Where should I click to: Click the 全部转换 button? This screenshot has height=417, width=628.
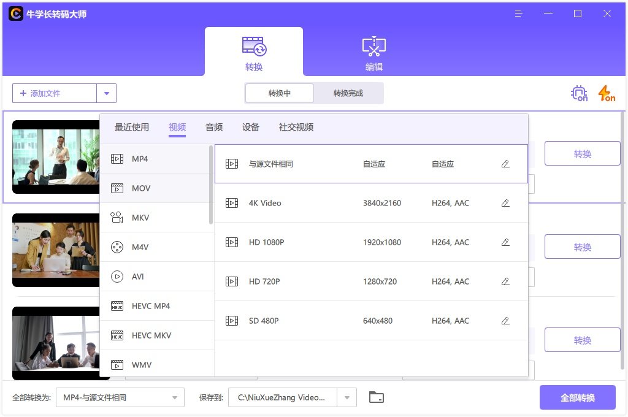pos(577,397)
